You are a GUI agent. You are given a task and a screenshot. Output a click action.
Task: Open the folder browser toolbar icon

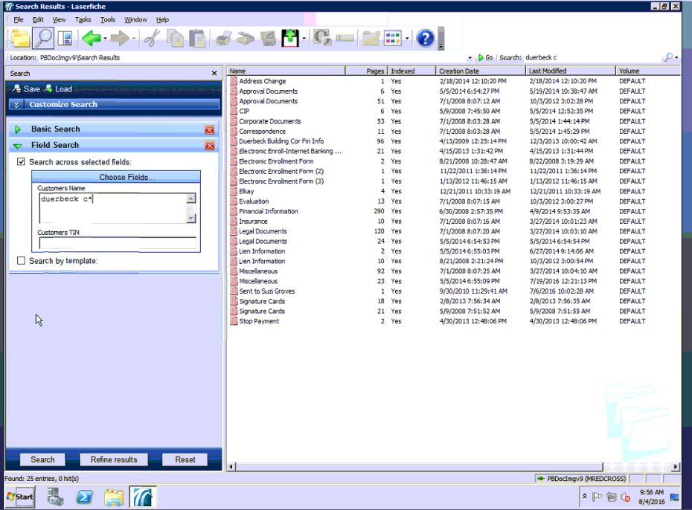[x=19, y=39]
